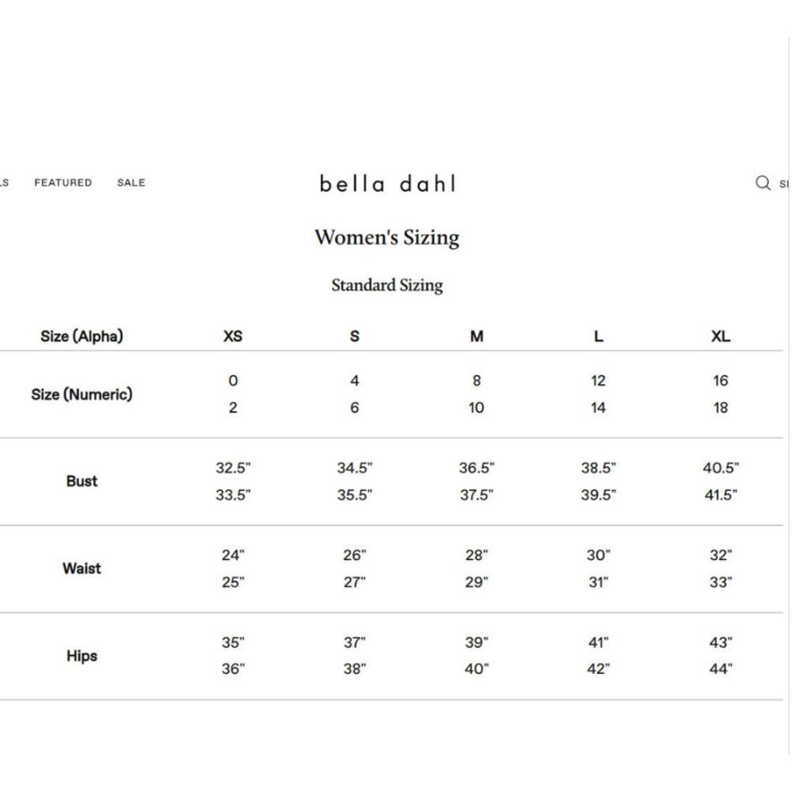Click the Standard Sizing subheading
792x792 pixels.
pos(387,285)
